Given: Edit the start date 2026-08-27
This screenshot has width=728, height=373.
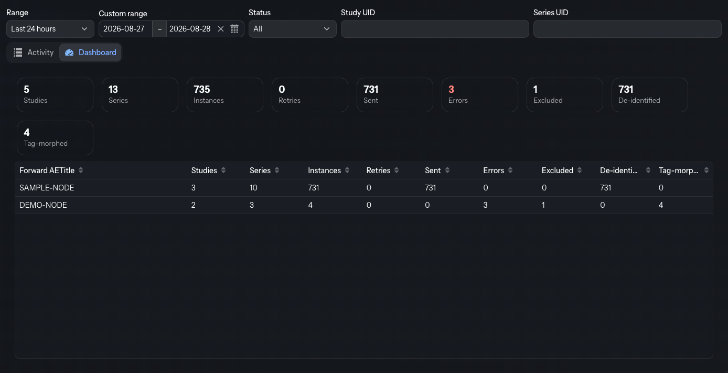Looking at the screenshot, I should pyautogui.click(x=125, y=29).
